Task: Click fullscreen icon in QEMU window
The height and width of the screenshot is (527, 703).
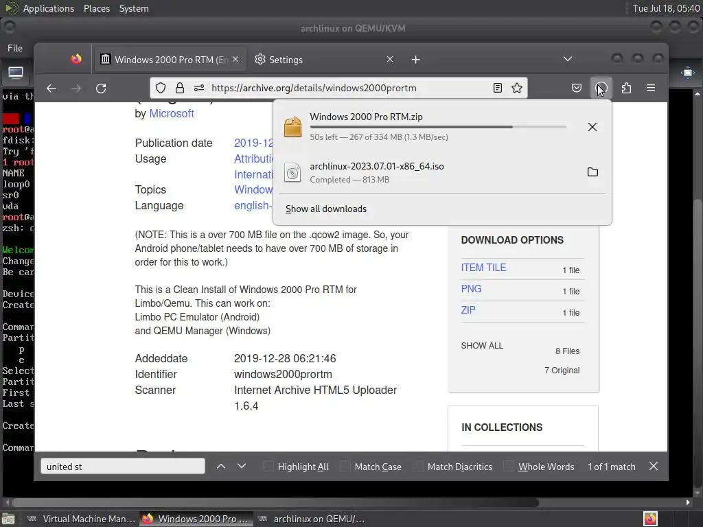Action: pos(688,73)
